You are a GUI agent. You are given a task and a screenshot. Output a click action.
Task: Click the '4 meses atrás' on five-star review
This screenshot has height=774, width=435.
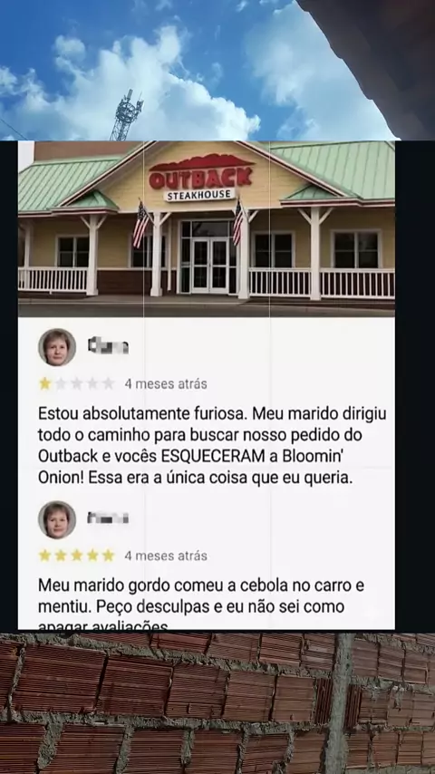pyautogui.click(x=166, y=556)
